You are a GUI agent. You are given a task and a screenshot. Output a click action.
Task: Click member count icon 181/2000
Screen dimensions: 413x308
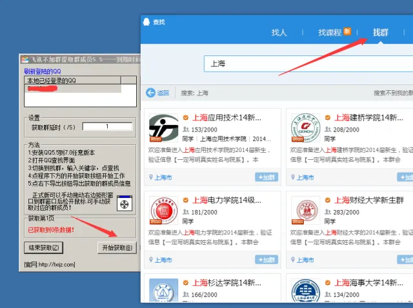coord(186,212)
